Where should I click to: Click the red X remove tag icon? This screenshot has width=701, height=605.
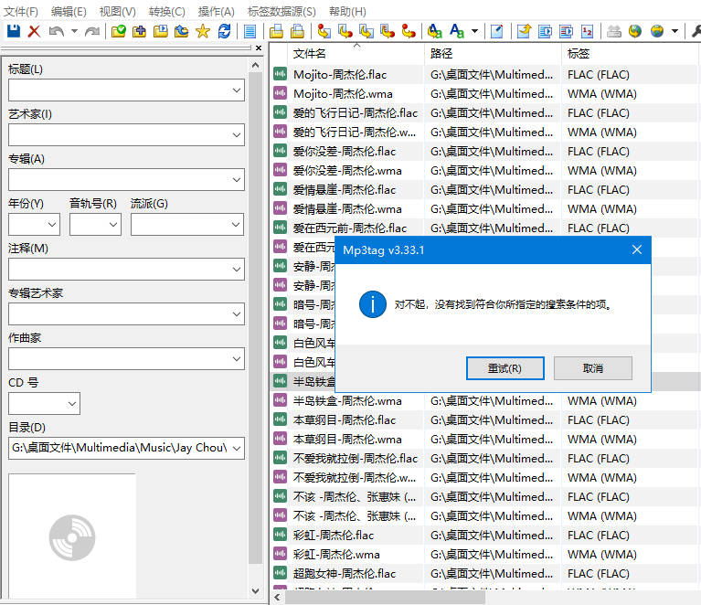34,31
